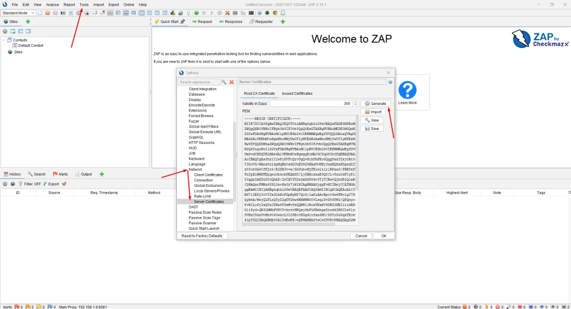Click the Import certificate button

pos(373,112)
